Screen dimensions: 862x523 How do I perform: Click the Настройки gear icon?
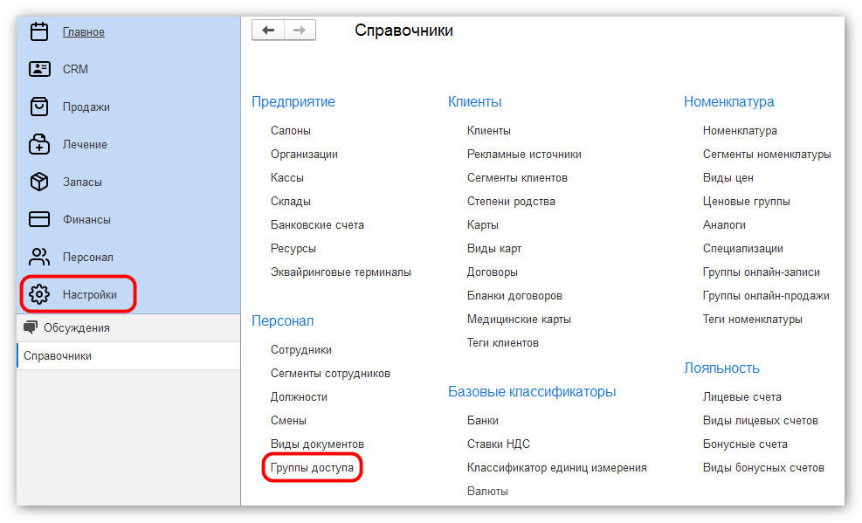tap(39, 294)
